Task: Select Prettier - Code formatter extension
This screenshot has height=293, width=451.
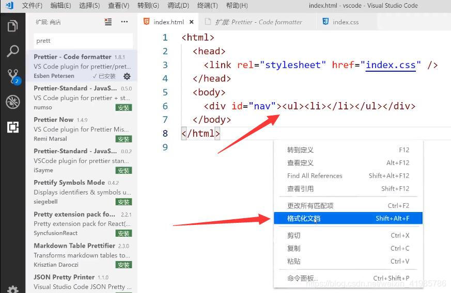Action: click(82, 66)
